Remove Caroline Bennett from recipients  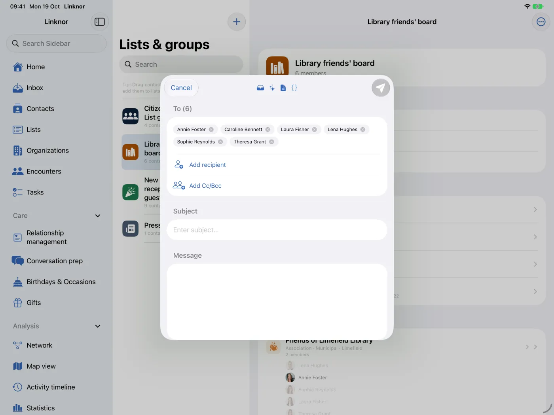pos(268,130)
